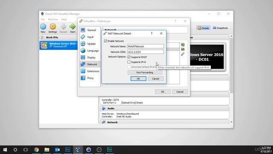Screen dimensions: 273x154
Task: Click the details pane scroll down arrow
Action: 231,122
